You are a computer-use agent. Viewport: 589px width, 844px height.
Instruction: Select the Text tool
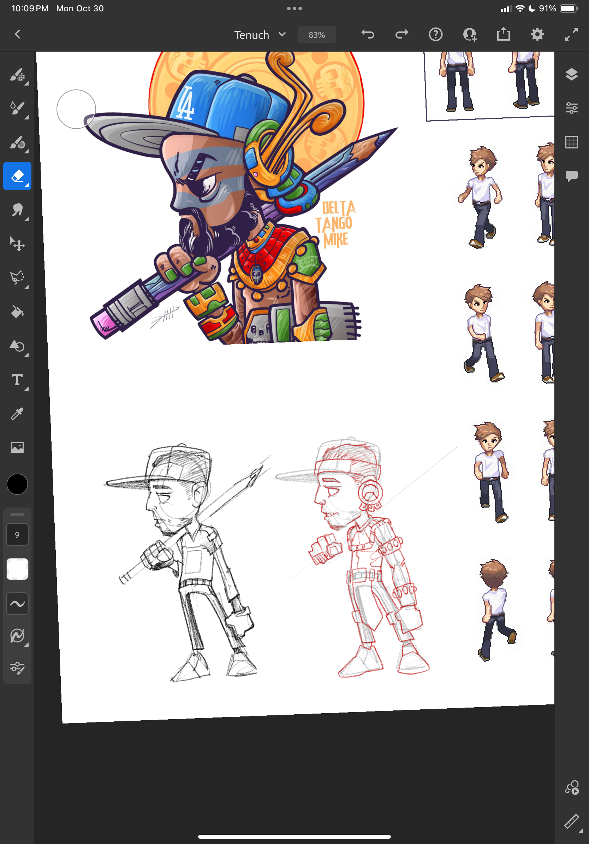17,380
